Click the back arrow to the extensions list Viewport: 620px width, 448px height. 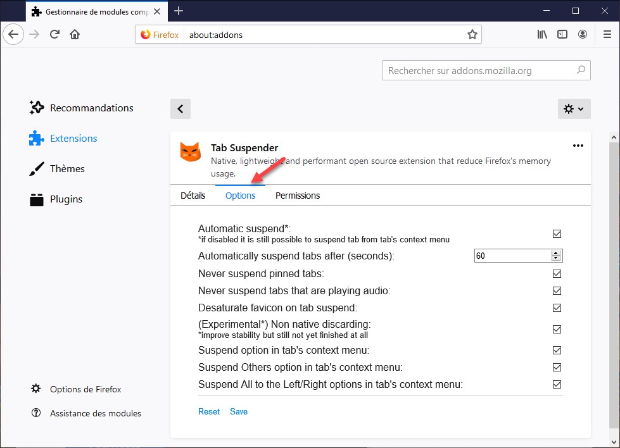click(180, 109)
